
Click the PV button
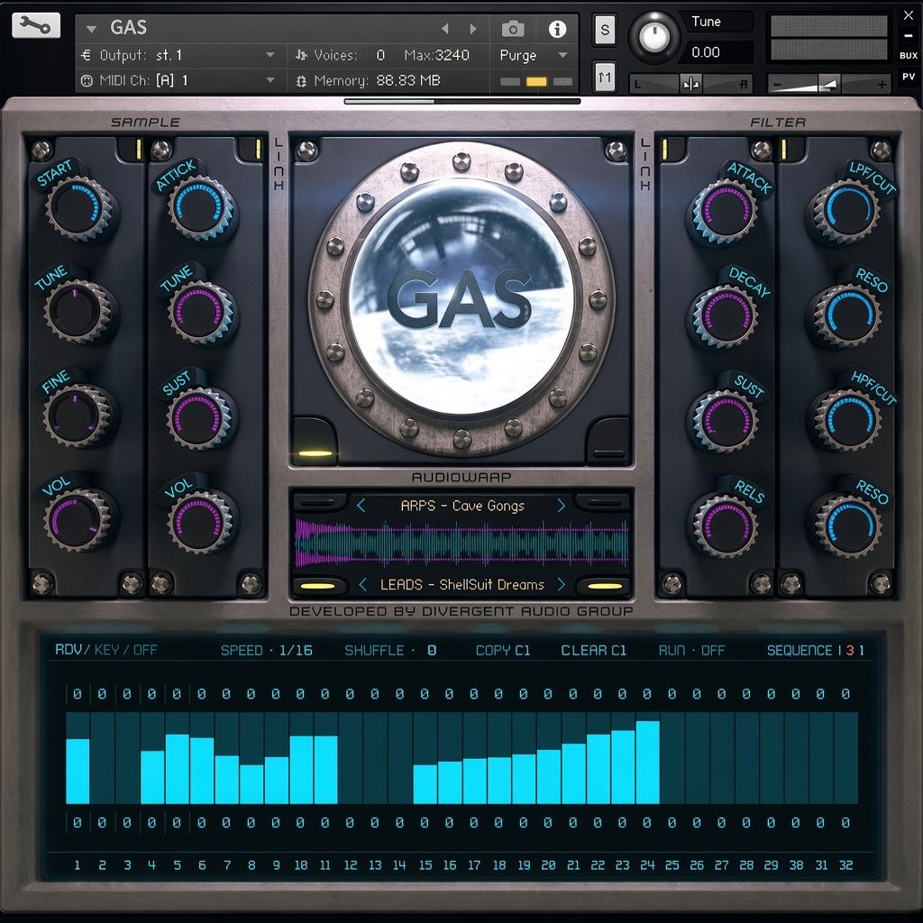point(909,78)
